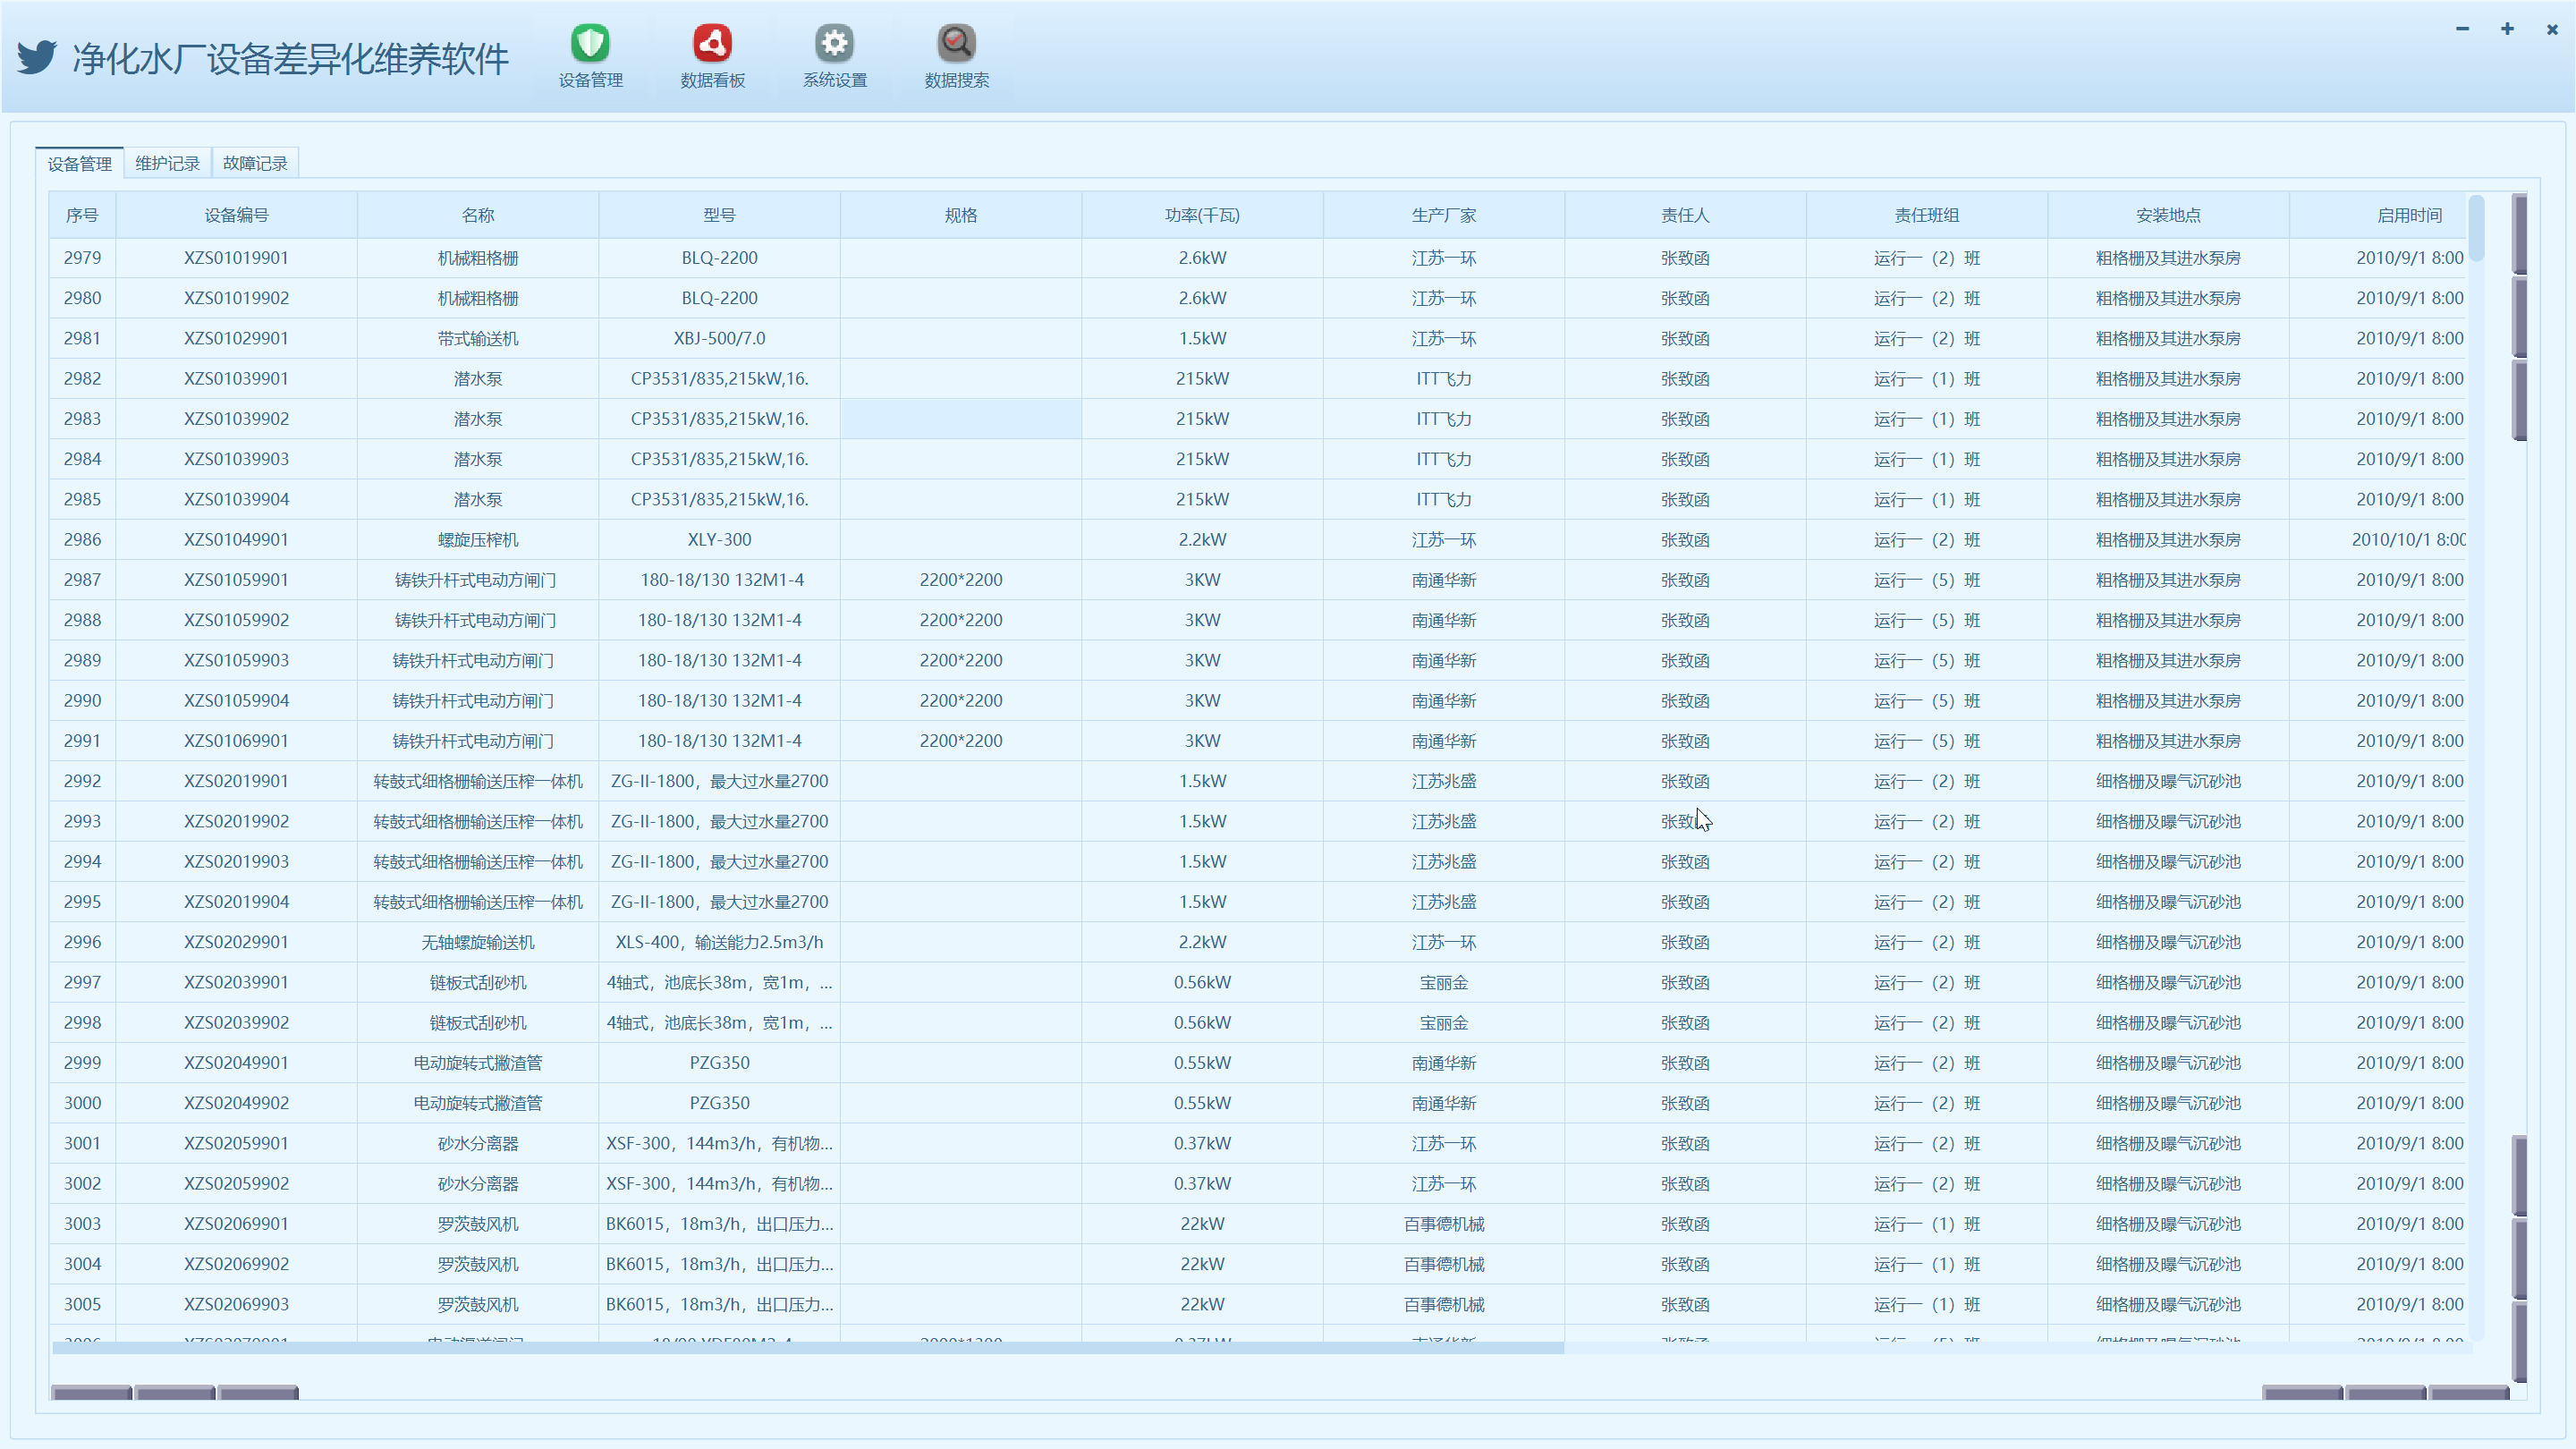Click XLS-400，输送能力2.5m3/h model cell
Viewport: 2576px width, 1449px height.
[719, 942]
